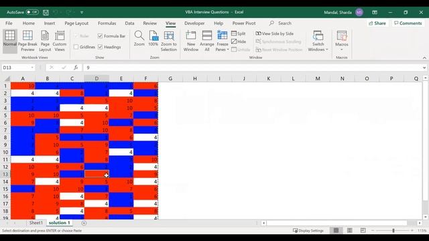Image resolution: width=429 pixels, height=241 pixels.
Task: Enable the Gridlines checkbox
Action: coord(76,47)
